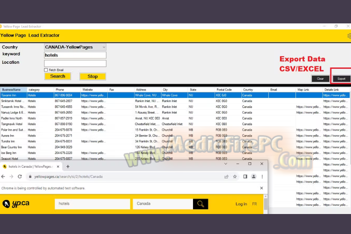This screenshot has height=234, width=351.
Task: Click the Export button
Action: coord(341,78)
